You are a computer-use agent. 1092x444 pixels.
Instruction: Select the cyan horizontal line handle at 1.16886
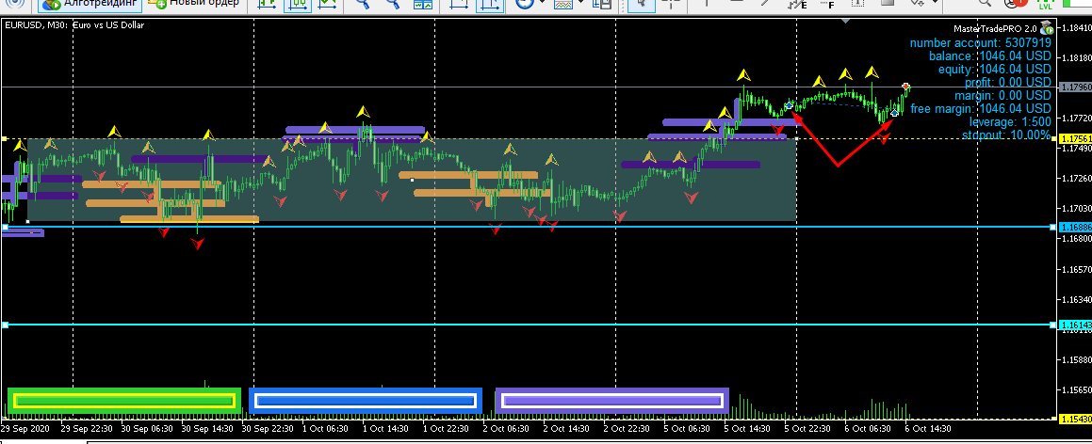click(5, 228)
